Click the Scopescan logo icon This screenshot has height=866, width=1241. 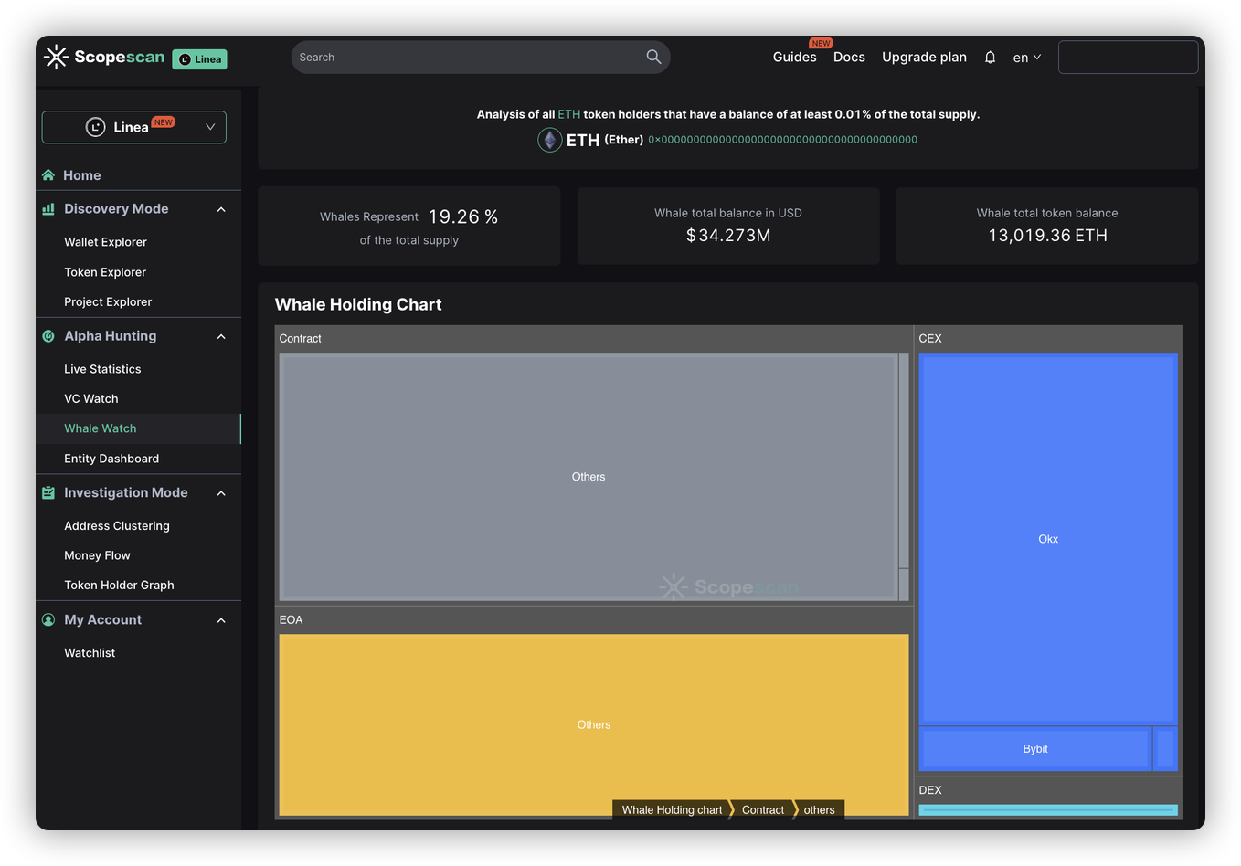[56, 57]
